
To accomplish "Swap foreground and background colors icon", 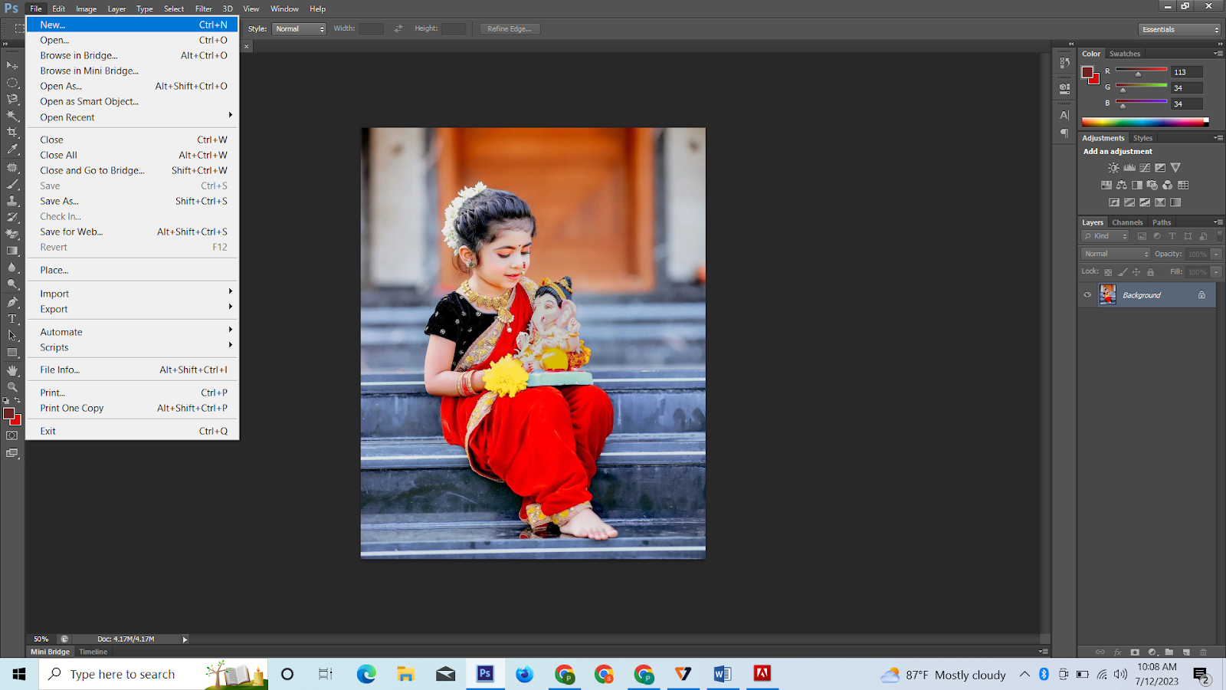I will 18,400.
